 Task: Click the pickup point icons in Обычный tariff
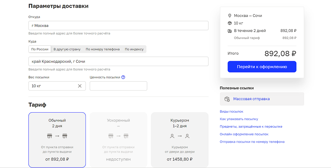[57, 136]
